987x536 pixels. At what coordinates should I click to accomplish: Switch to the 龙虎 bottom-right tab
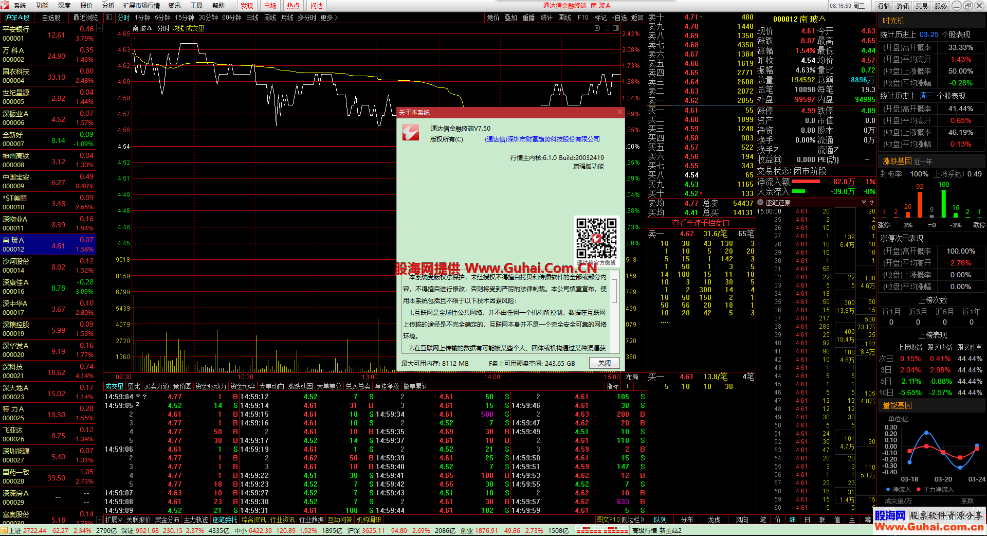coord(715,520)
